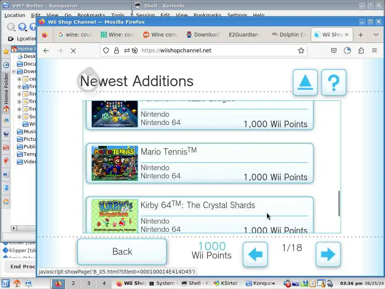Switch to the Download tab
385x289 pixels.
[x=203, y=35]
